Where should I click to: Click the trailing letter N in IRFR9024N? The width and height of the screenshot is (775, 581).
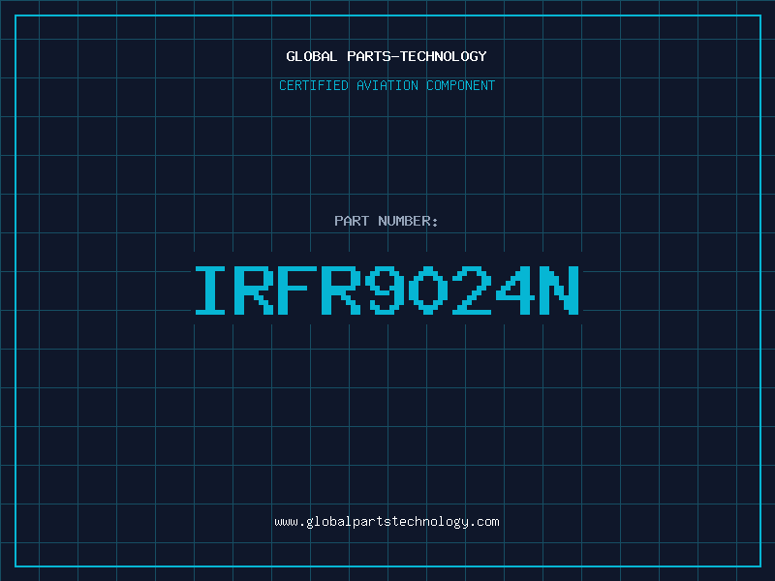tap(559, 290)
